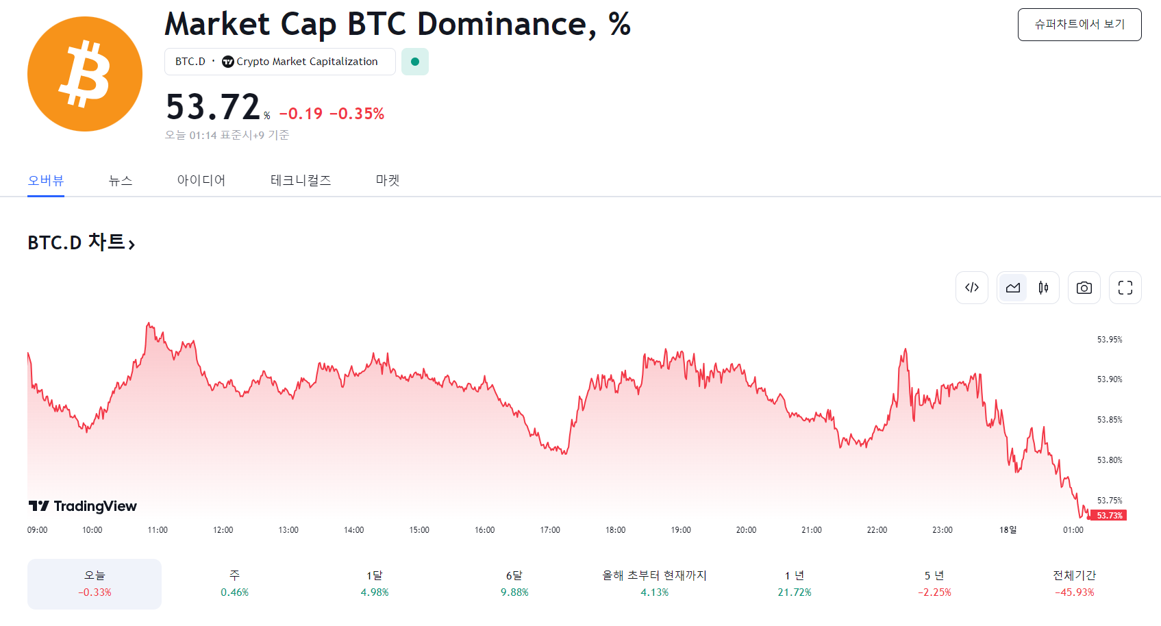Take a chart snapshot with camera icon
This screenshot has height=626, width=1161.
click(1084, 288)
